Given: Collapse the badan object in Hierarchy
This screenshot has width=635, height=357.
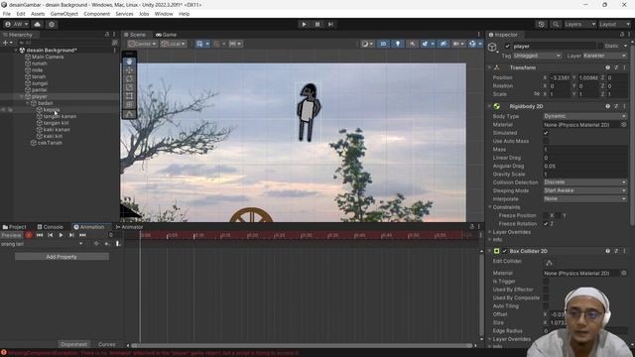Looking at the screenshot, I should pyautogui.click(x=28, y=103).
